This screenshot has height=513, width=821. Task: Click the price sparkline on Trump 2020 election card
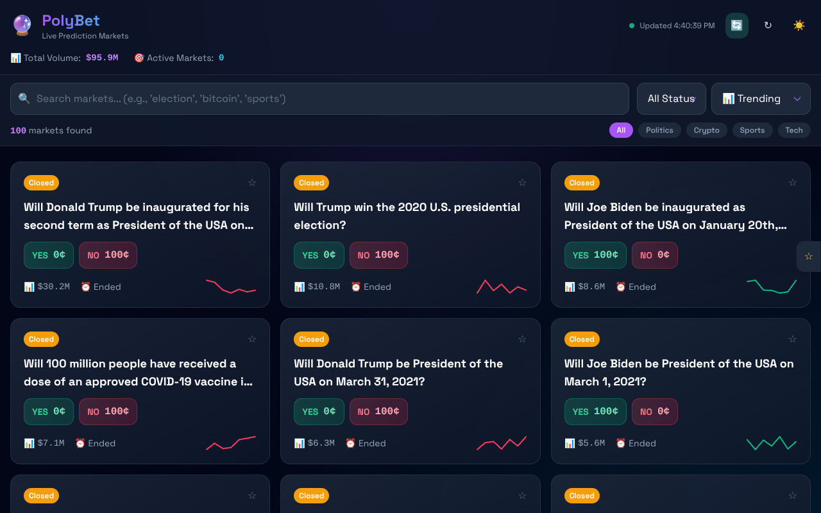point(502,286)
